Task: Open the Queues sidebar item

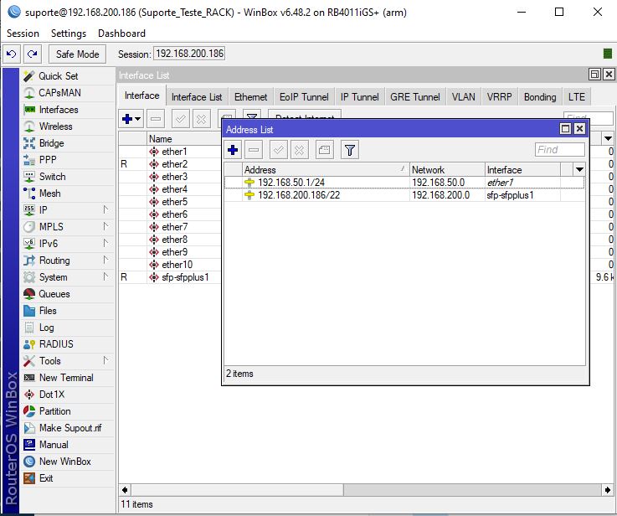Action: [54, 294]
